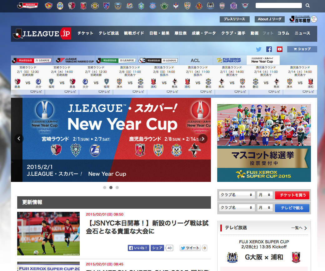Open 日程・結果 in the navigation menu
Image resolution: width=325 pixels, height=271 pixels.
tap(159, 33)
